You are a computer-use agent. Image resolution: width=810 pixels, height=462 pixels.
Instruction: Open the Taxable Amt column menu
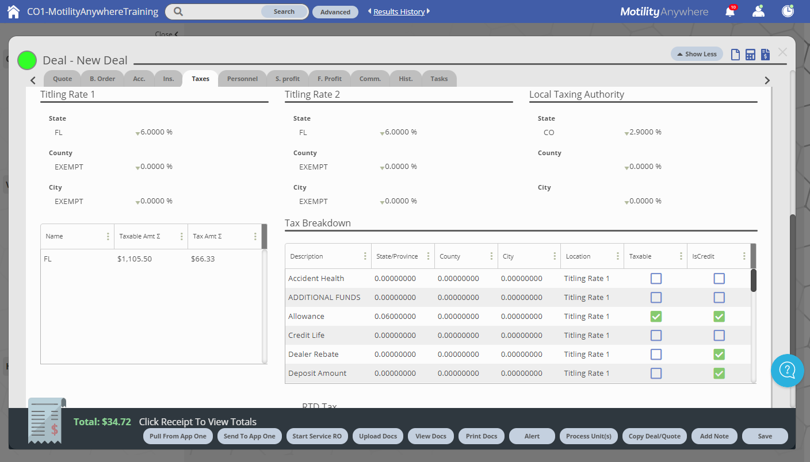pos(181,236)
